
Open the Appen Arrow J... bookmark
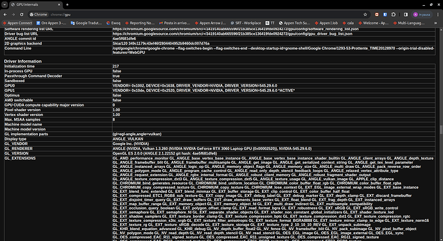pos(211,23)
